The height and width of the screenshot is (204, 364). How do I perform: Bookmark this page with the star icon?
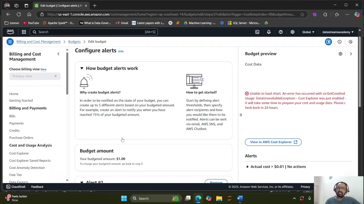(x=302, y=14)
